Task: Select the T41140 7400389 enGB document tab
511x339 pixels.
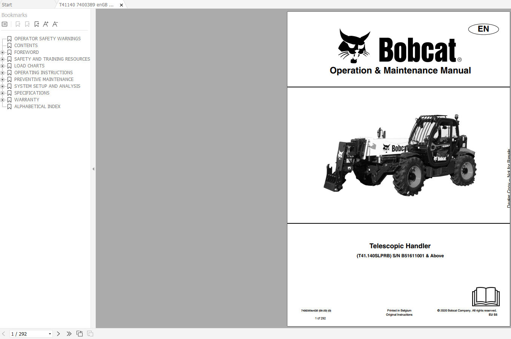Action: (x=87, y=5)
